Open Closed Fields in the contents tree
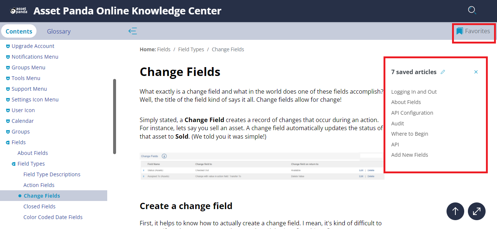The image size is (497, 229). [39, 207]
